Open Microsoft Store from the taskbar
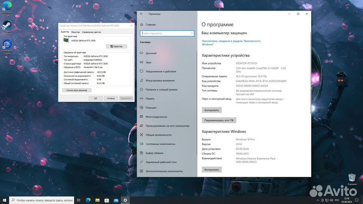The width and height of the screenshot is (363, 204). tap(107, 200)
